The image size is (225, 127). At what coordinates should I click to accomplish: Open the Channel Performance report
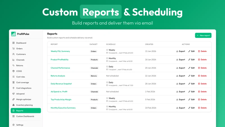(x=60, y=68)
